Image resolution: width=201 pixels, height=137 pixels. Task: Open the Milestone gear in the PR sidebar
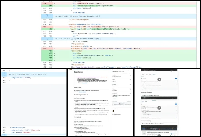tap(130, 89)
